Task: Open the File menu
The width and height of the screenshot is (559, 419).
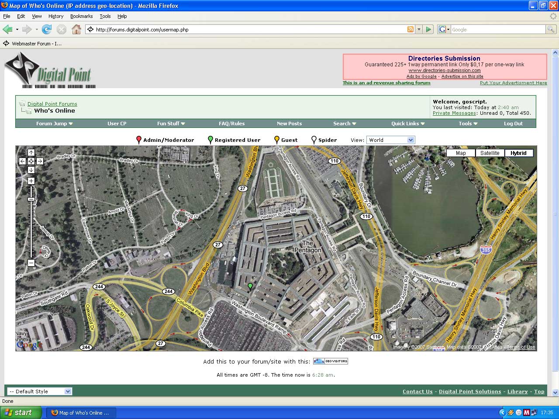Action: point(7,16)
